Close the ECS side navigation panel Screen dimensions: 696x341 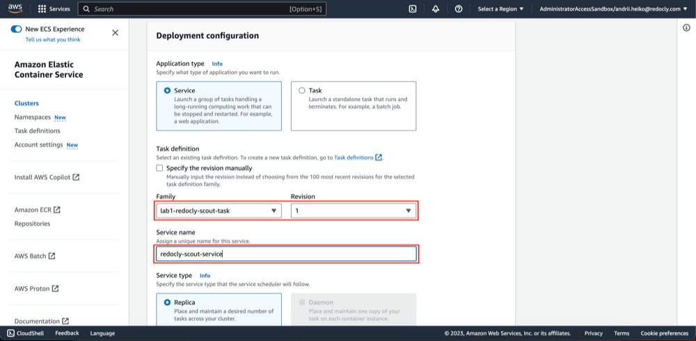tap(116, 33)
